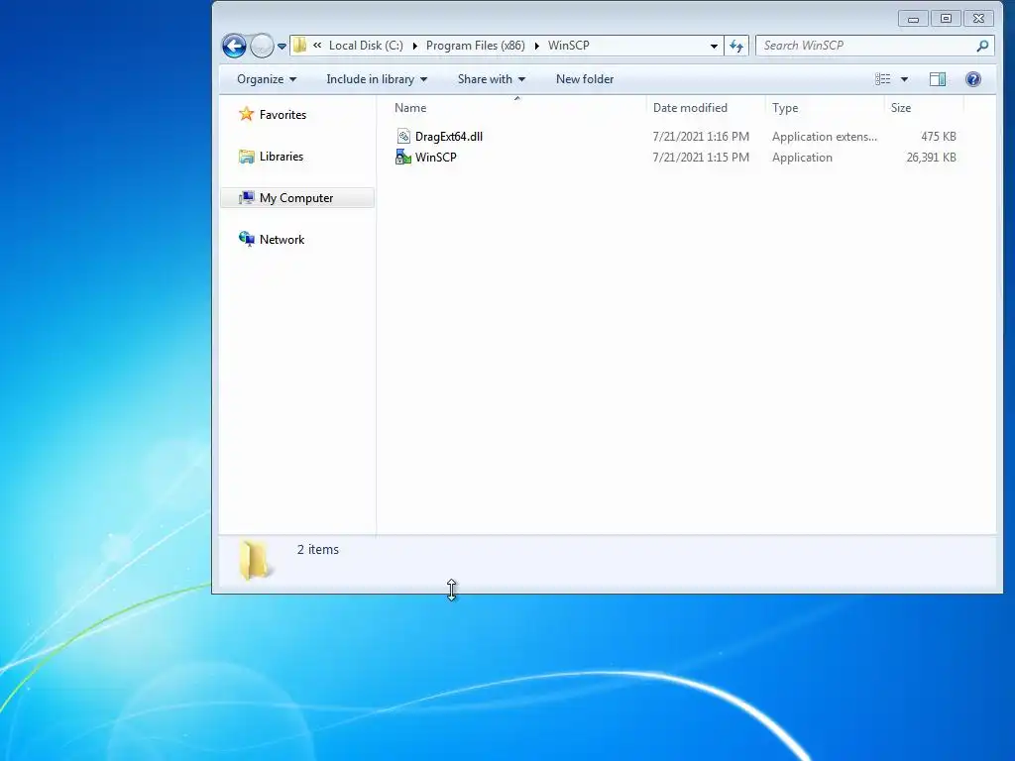Select the WinSCP breadcrumb segment

click(568, 46)
